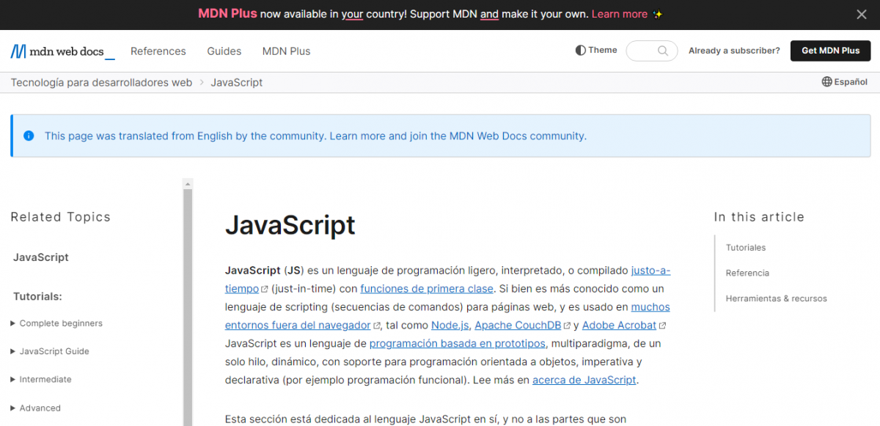Click the scrollbar up arrow in sidebar
The image size is (880, 426).
(188, 183)
